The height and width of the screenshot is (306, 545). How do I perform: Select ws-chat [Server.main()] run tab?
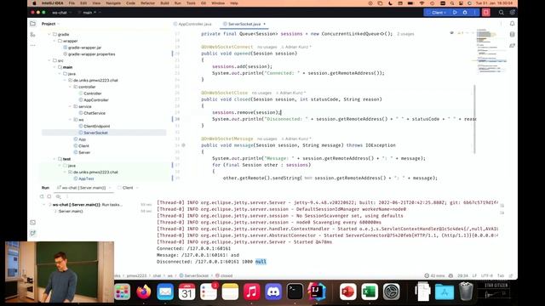(83, 188)
